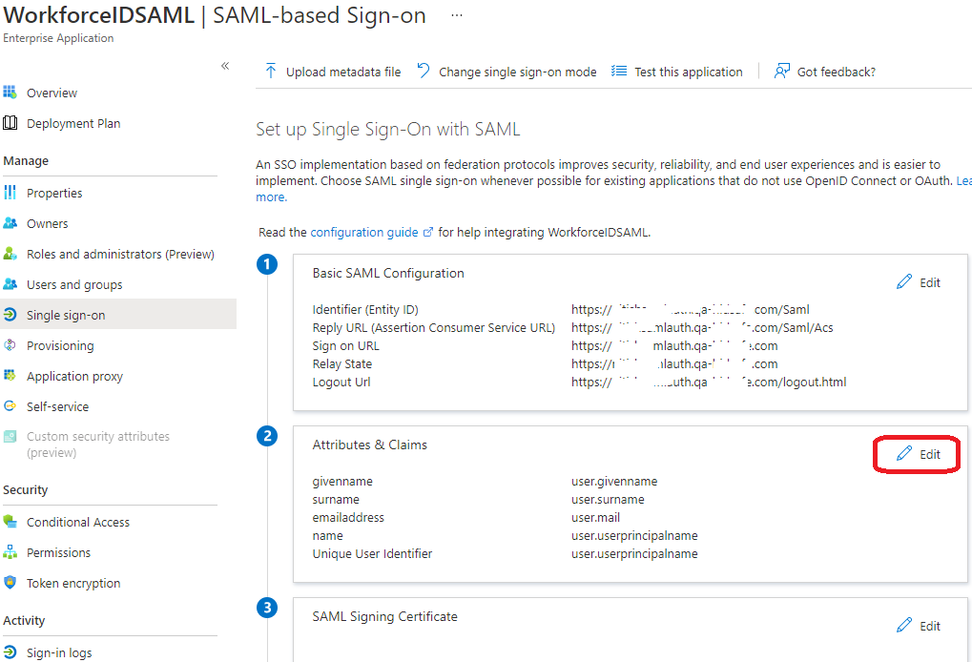Click the Logout Url value ending logout.html
The width and height of the screenshot is (972, 662).
click(x=709, y=382)
